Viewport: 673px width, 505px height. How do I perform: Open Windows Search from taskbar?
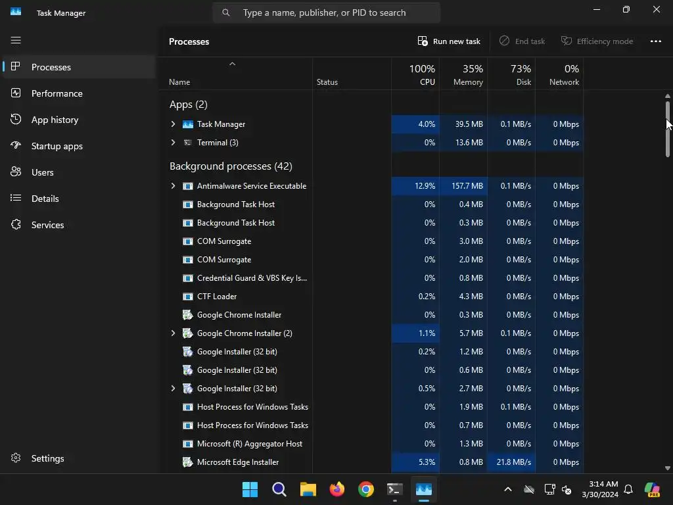(279, 489)
